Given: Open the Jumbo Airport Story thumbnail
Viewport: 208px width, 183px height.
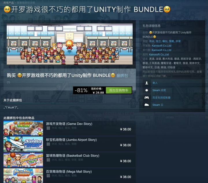Looking at the screenshot, I should (x=23, y=144).
